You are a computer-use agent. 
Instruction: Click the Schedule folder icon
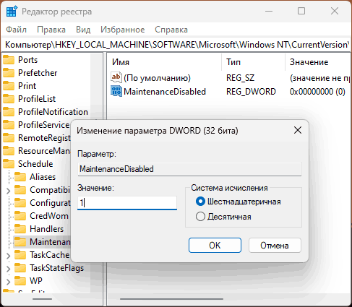[x=9, y=164]
